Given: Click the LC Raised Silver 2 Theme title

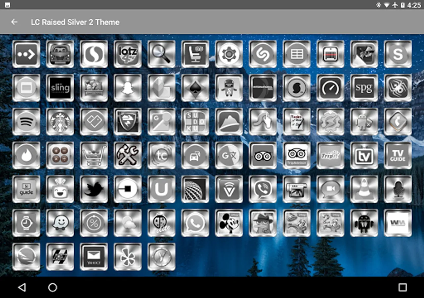Looking at the screenshot, I should [75, 22].
